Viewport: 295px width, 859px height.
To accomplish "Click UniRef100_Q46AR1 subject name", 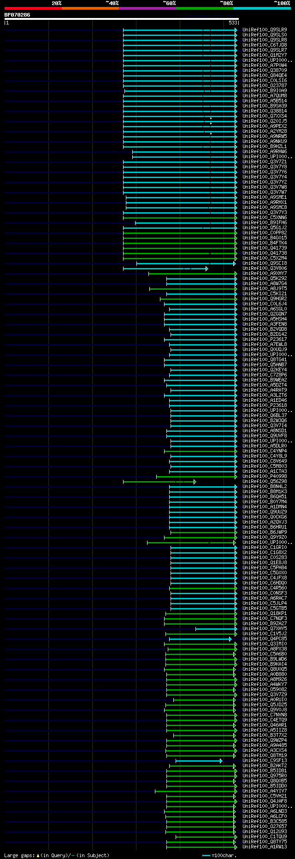I will coord(265,725).
